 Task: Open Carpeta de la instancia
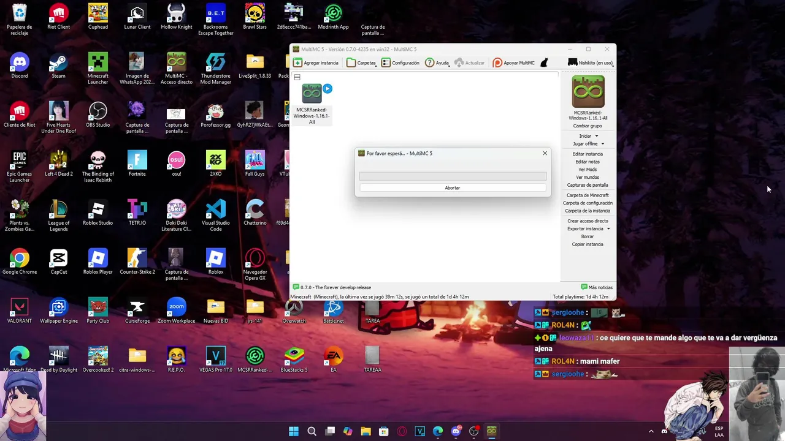588,211
